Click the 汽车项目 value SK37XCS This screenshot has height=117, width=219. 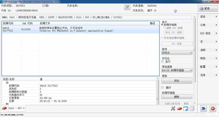pyautogui.click(x=20, y=6)
